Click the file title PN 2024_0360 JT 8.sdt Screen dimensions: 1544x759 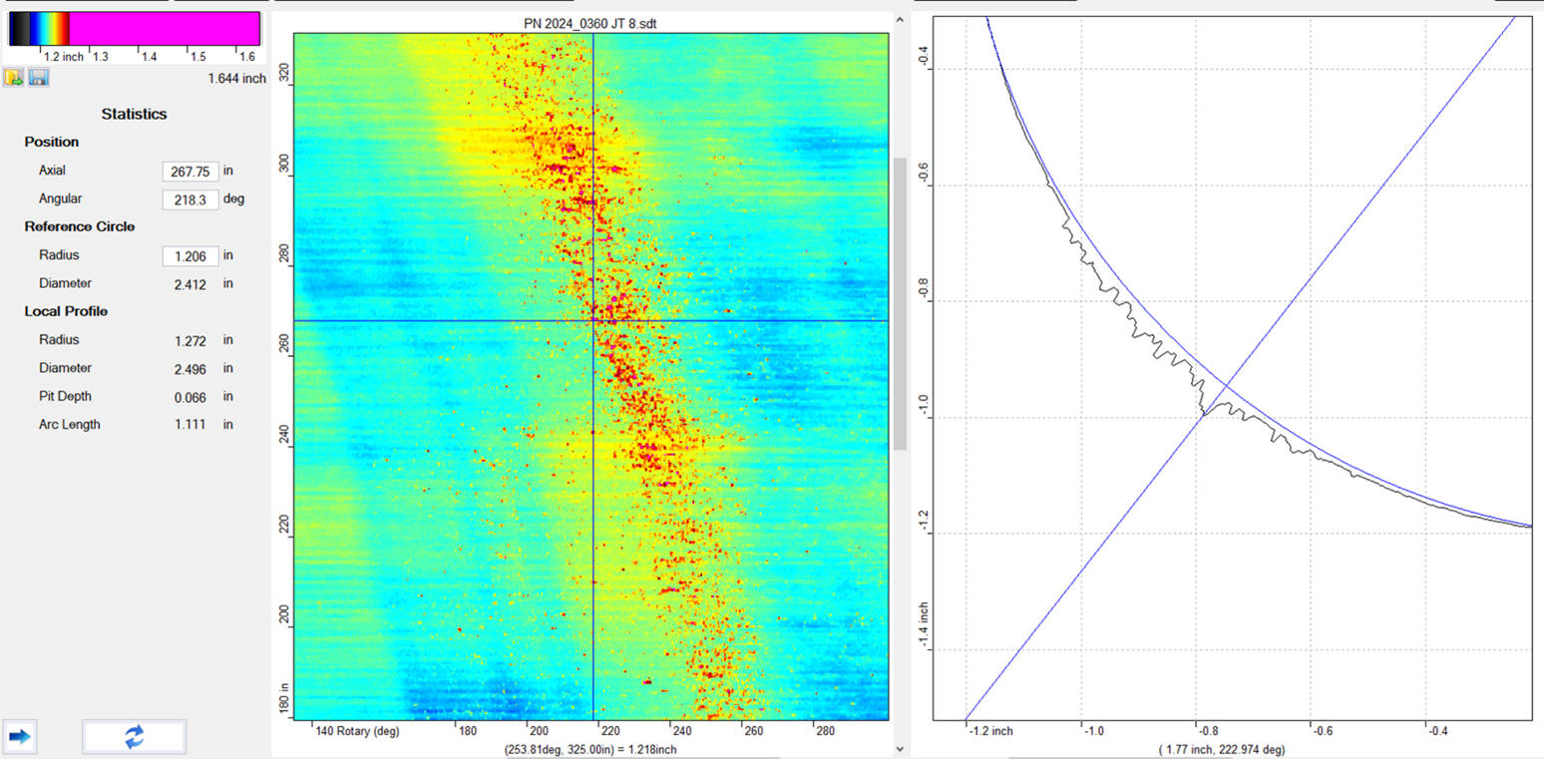click(x=589, y=23)
